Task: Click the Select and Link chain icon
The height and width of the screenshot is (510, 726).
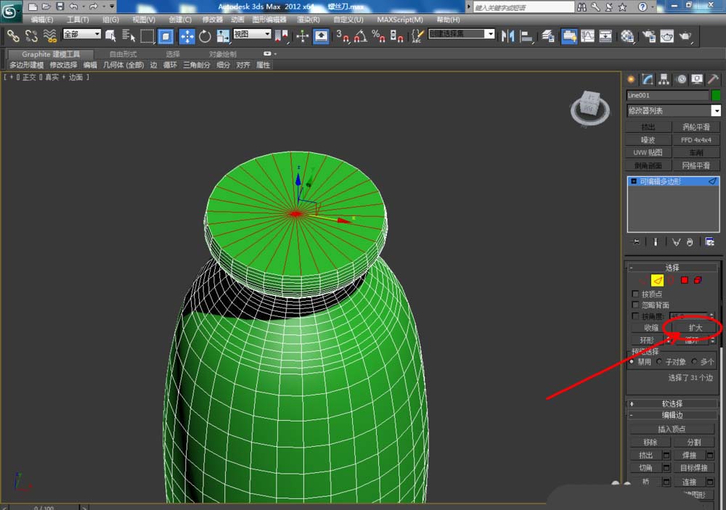Action: [x=12, y=36]
